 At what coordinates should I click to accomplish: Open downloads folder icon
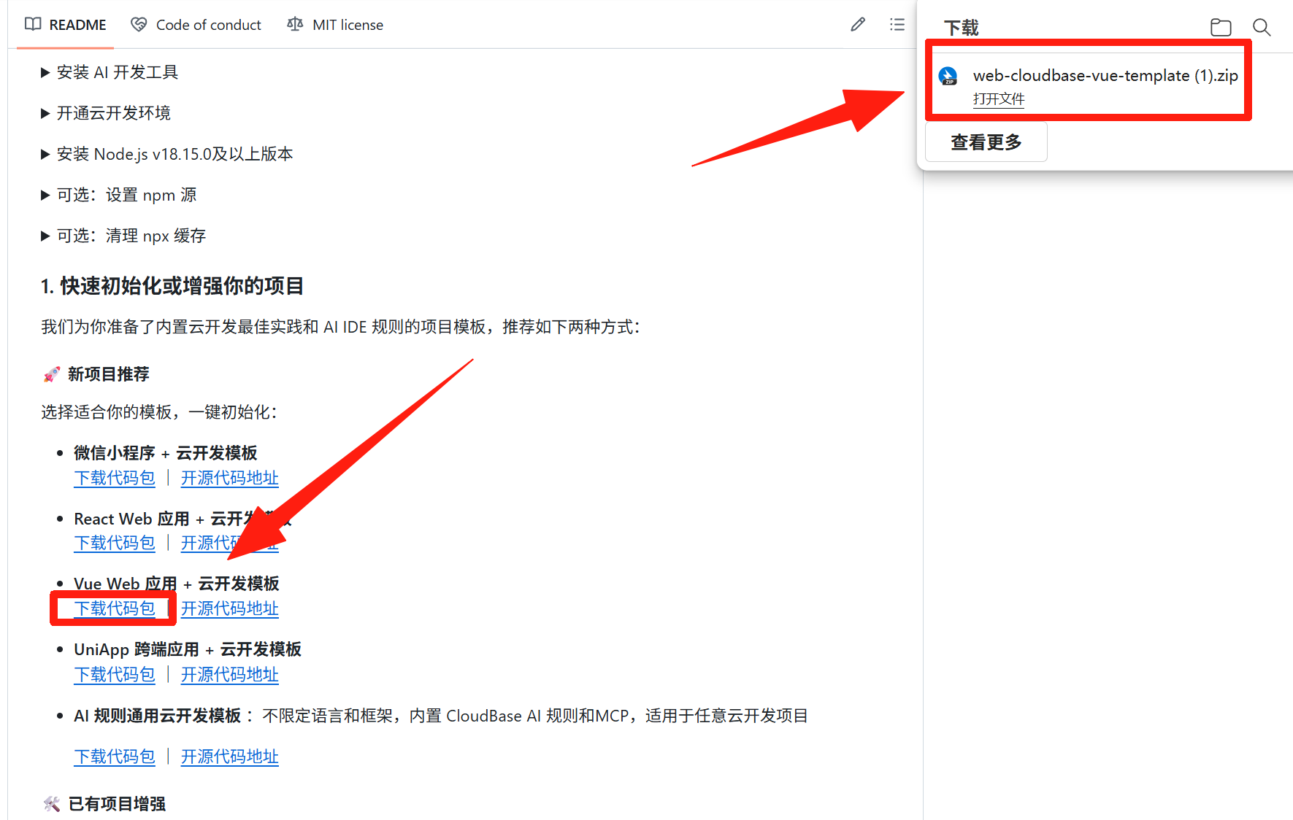pos(1221,28)
